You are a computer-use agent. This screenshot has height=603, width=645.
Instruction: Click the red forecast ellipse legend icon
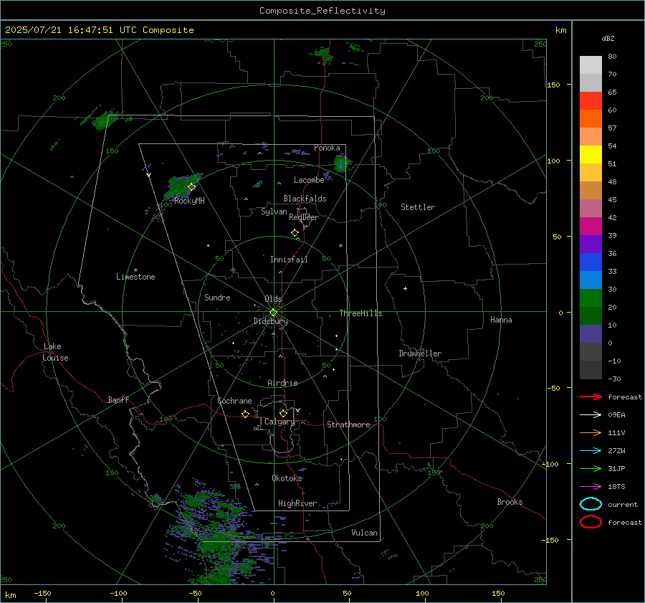pos(591,522)
